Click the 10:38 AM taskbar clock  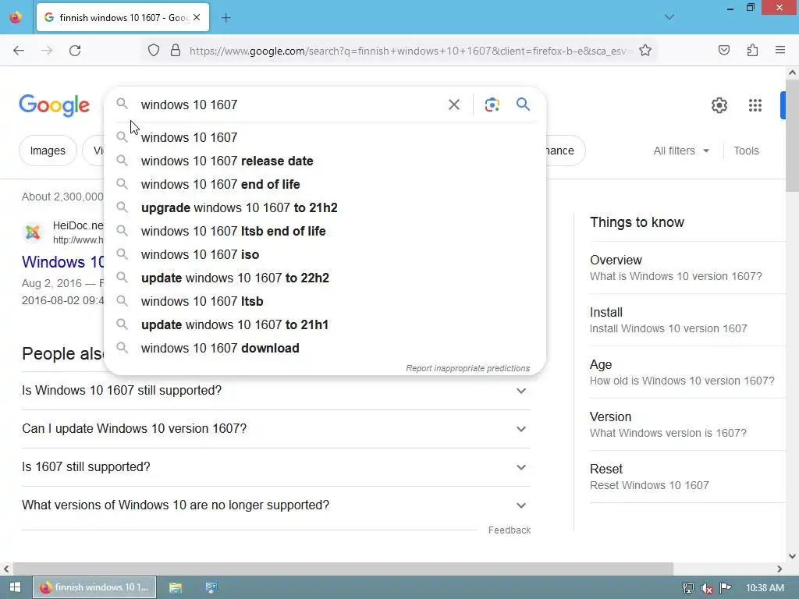765,588
